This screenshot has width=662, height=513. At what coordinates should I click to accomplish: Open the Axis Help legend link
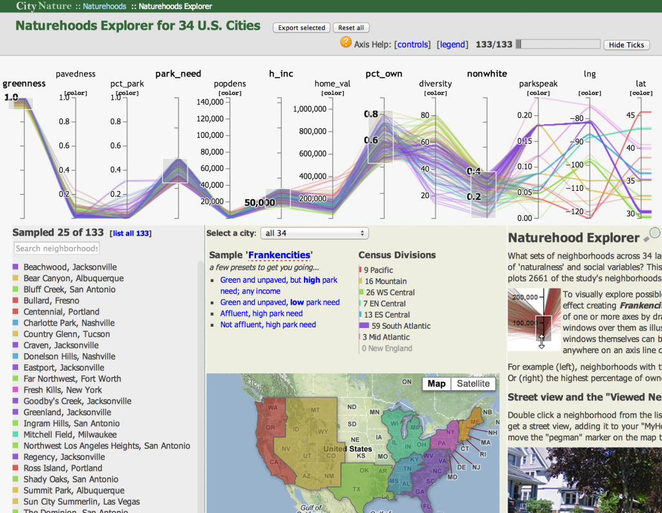(x=452, y=45)
